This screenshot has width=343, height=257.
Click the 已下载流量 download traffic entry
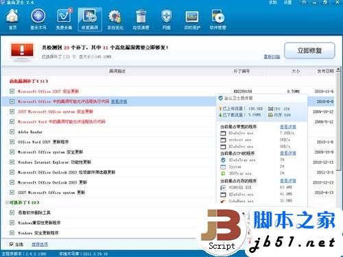point(240,114)
